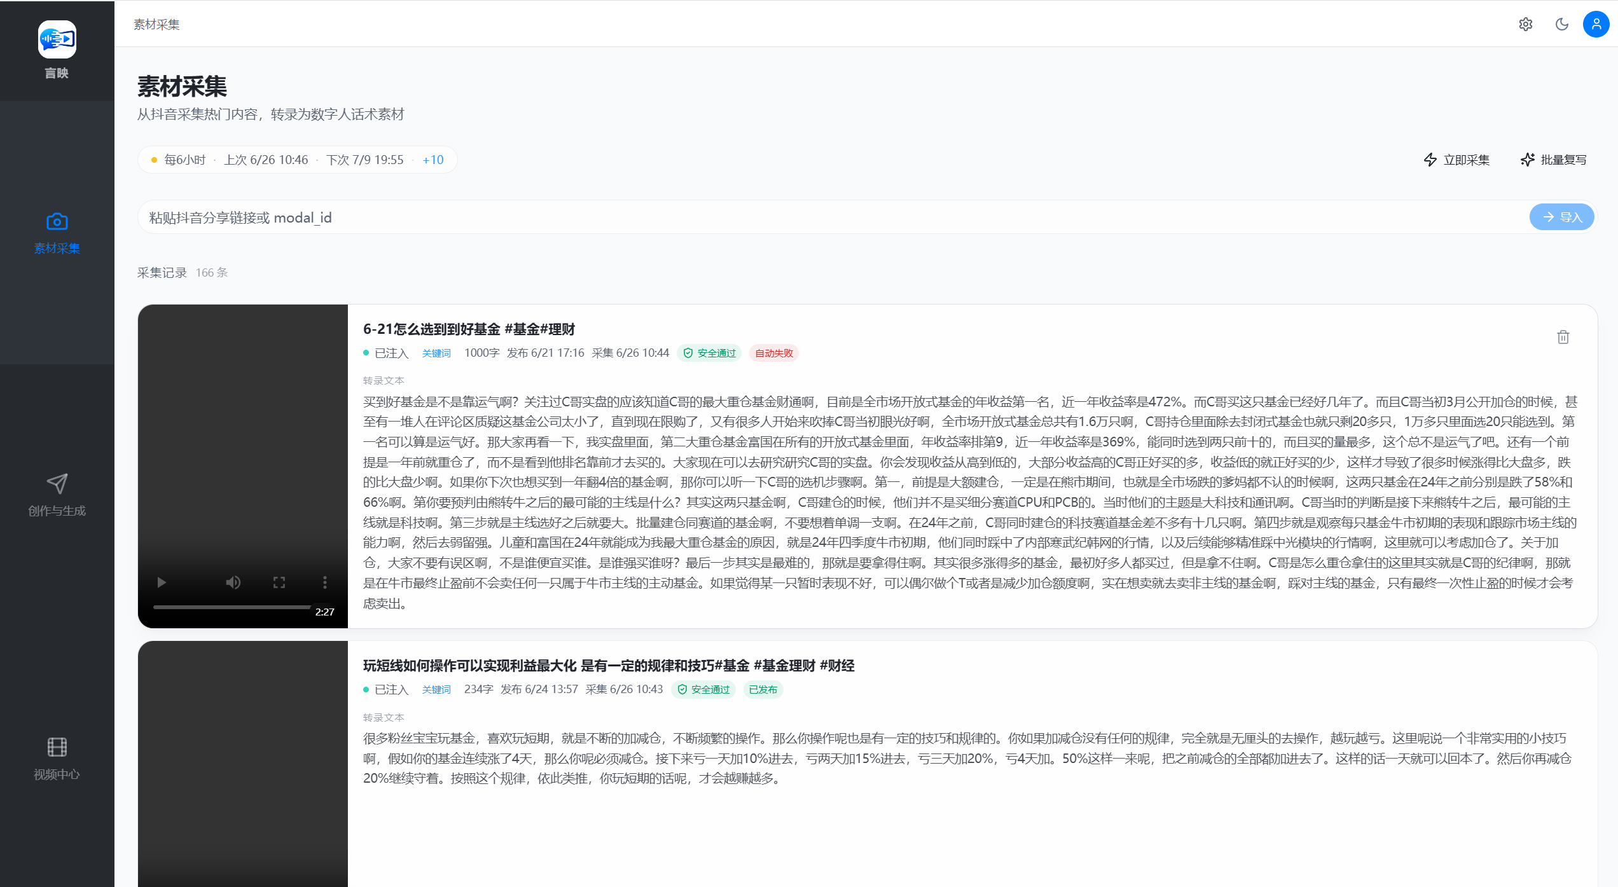
Task: Focus the 粘贴抖音分享链接 input field
Action: (x=833, y=217)
